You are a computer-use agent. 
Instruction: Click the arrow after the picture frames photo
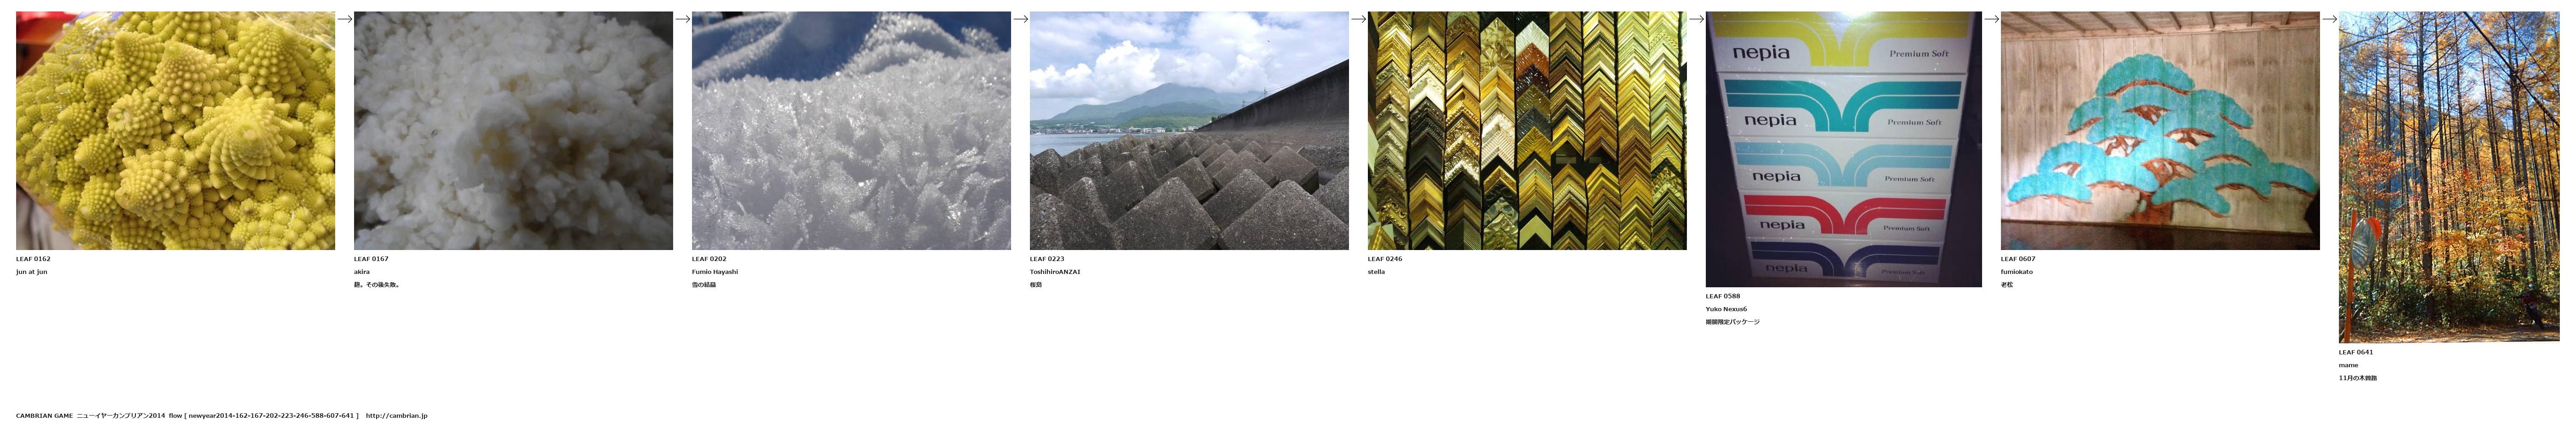point(1696,19)
